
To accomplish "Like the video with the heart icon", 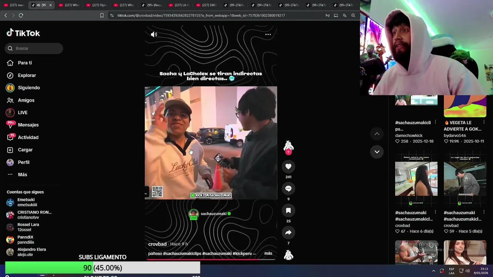I will tap(288, 166).
